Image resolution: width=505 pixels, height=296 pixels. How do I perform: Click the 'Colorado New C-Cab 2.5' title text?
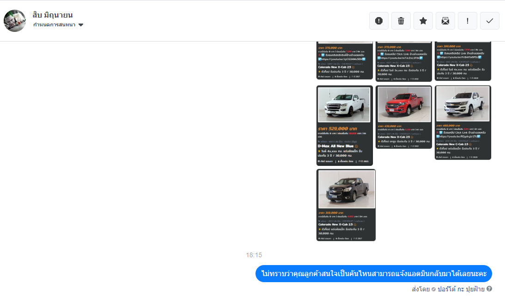452,144
